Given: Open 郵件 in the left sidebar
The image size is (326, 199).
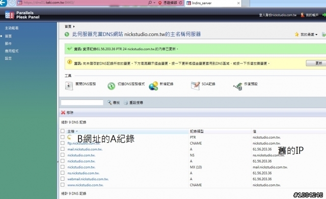Looking at the screenshot, I should tap(8, 44).
